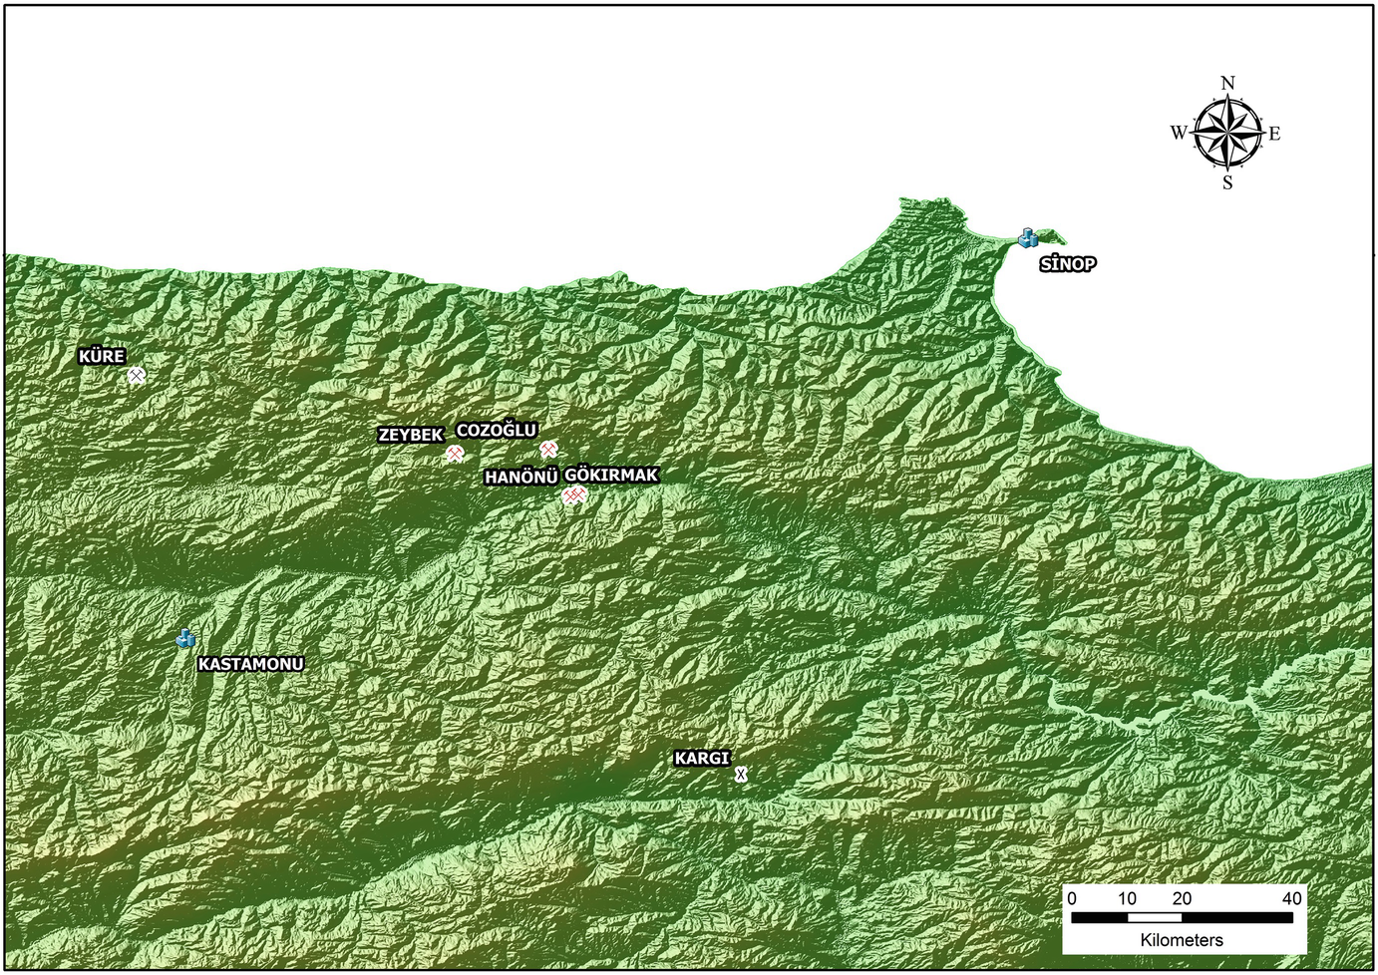Click the 0 value on scale bar
The width and height of the screenshot is (1378, 975).
point(1072,898)
